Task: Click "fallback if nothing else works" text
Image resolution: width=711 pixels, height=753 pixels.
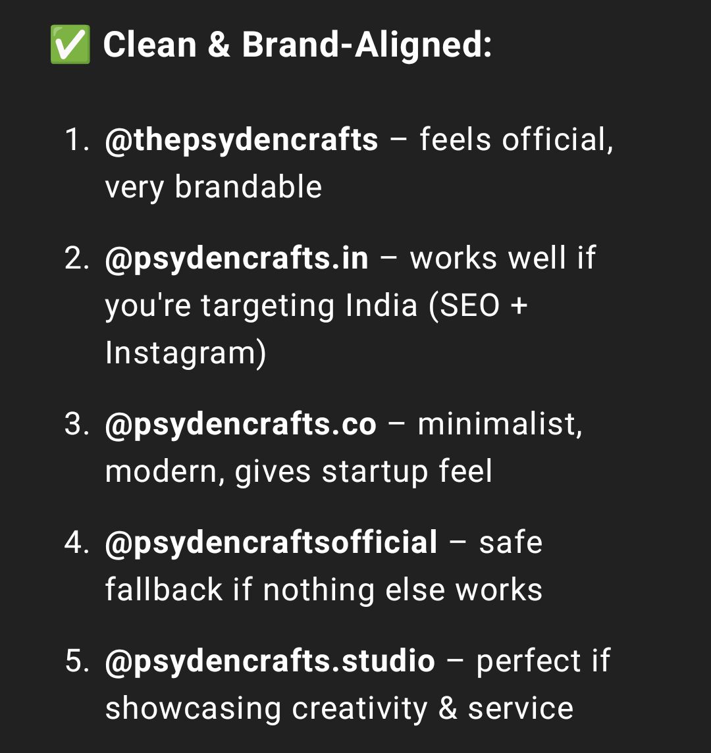Action: pyautogui.click(x=324, y=590)
